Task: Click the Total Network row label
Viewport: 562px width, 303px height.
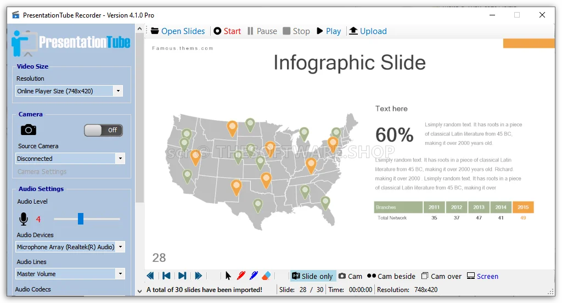Action: (392, 218)
